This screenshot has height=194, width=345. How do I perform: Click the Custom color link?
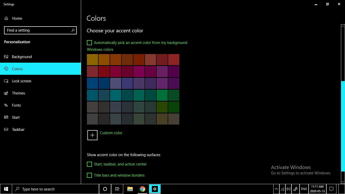coord(111,133)
